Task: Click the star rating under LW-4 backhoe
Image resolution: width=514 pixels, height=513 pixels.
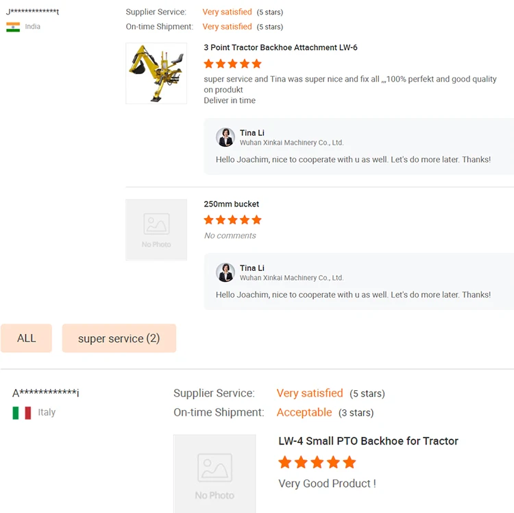Action: coord(317,462)
